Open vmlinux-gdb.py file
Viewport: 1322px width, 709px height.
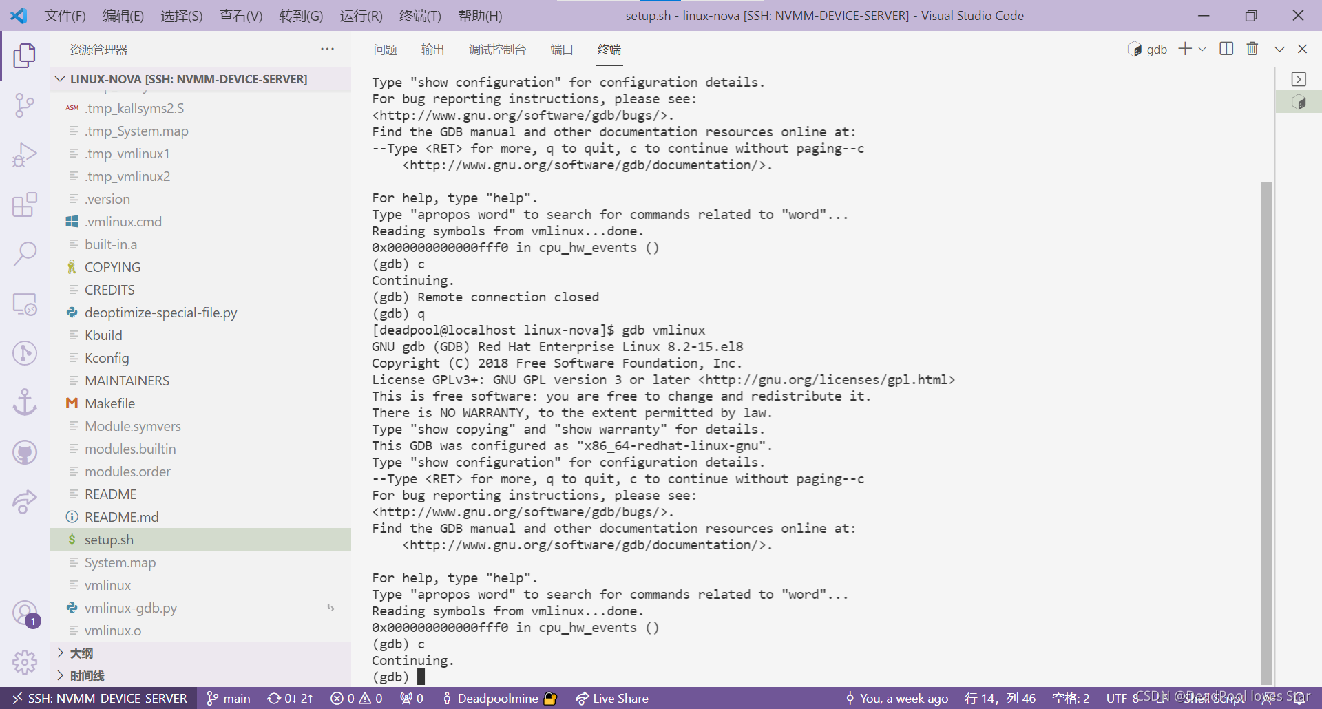[x=200, y=608]
